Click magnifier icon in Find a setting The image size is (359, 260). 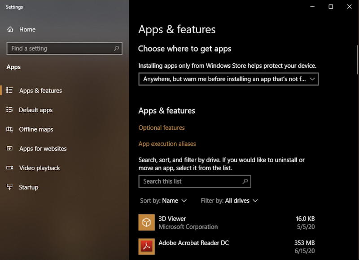click(x=116, y=48)
